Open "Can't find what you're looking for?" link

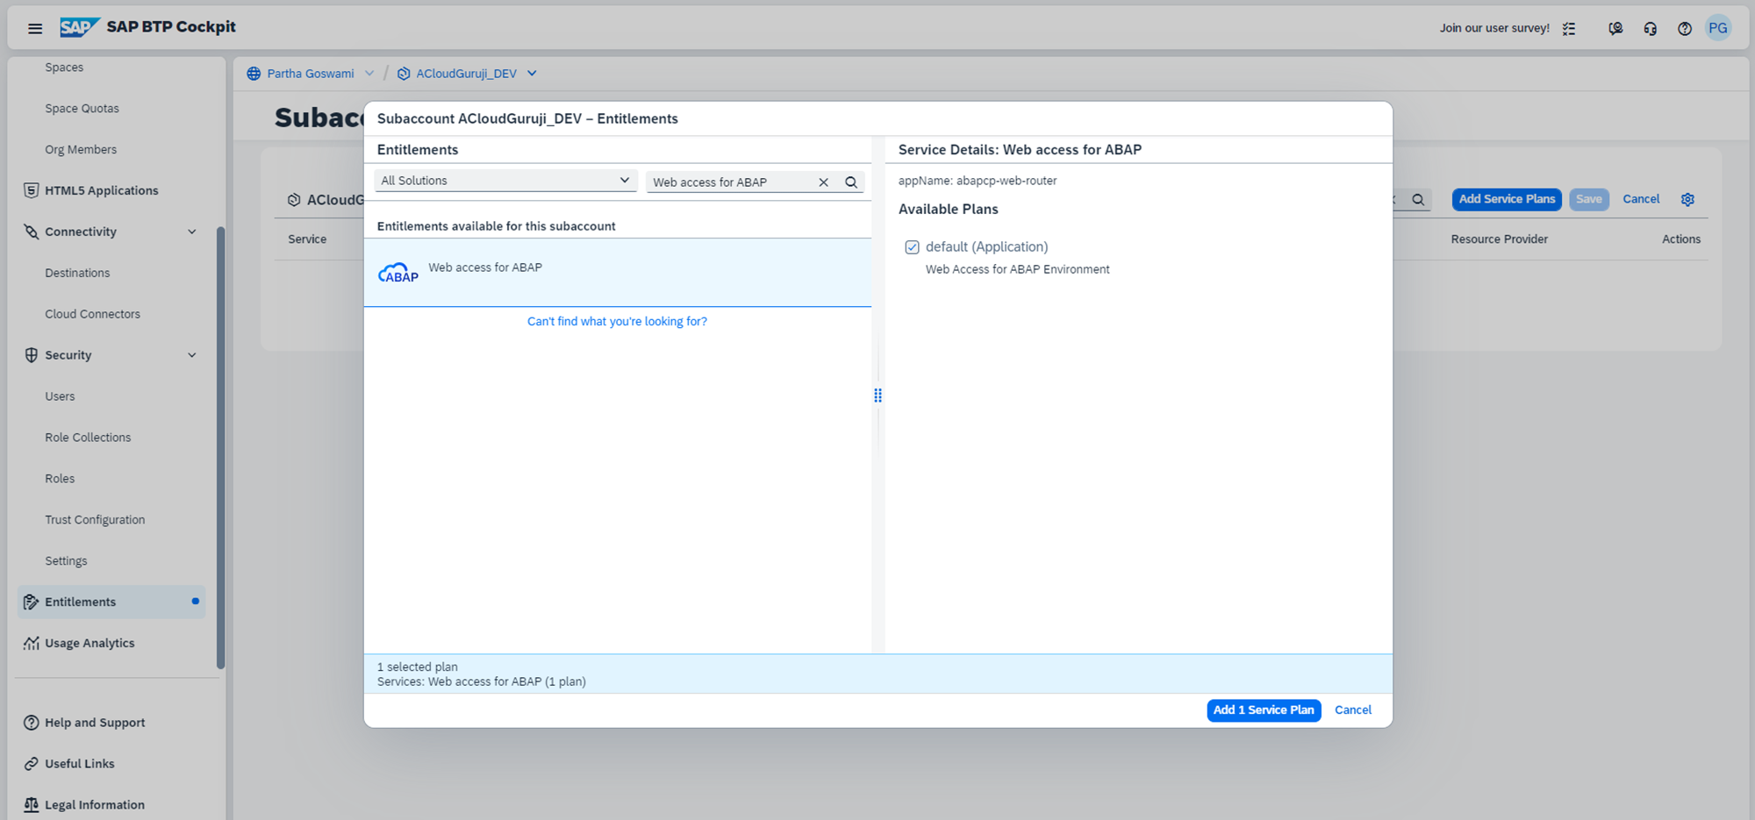tap(617, 322)
